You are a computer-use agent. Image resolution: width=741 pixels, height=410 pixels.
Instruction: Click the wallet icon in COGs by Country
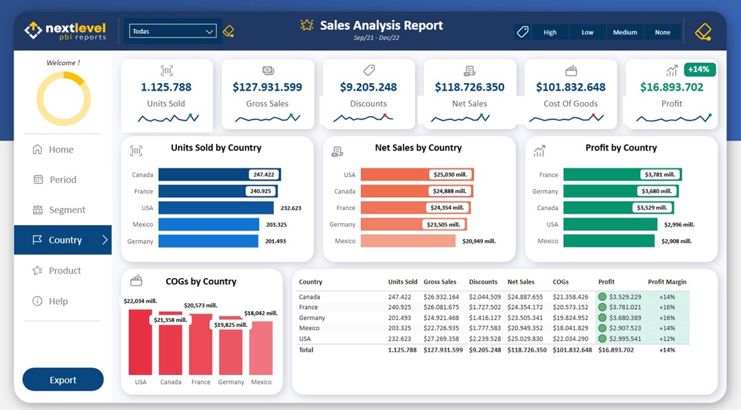pos(137,280)
